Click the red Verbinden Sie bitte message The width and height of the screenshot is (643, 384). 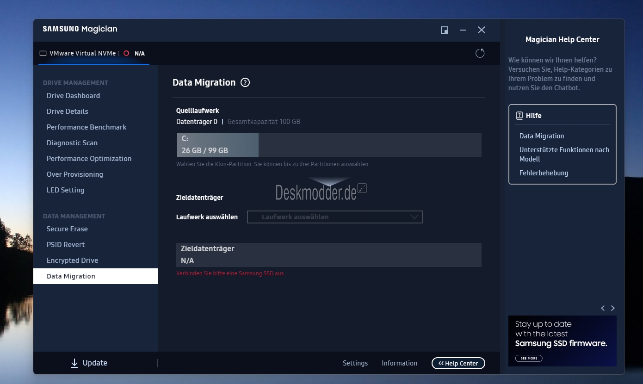[230, 273]
